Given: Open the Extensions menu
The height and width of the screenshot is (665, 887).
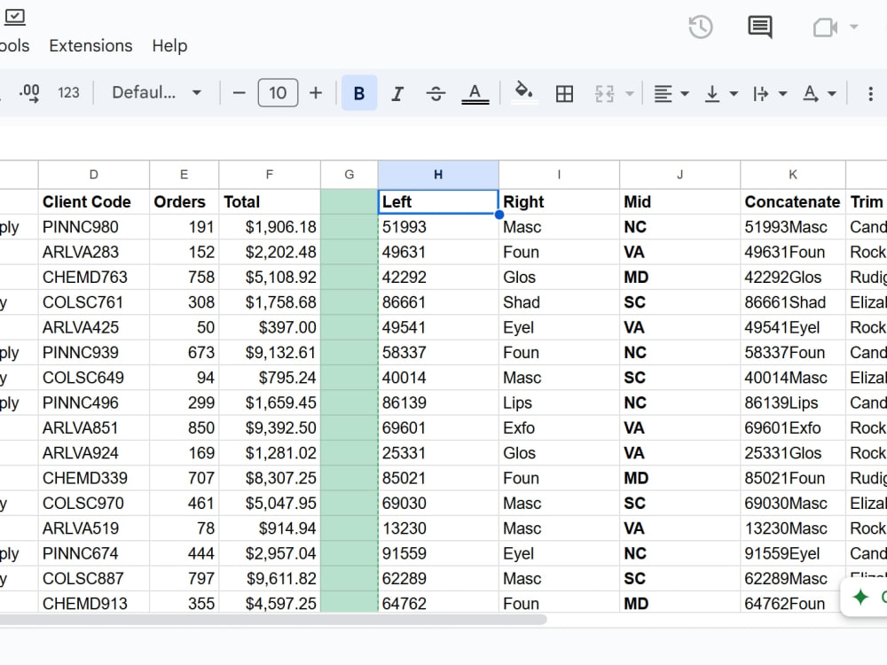Looking at the screenshot, I should coord(90,46).
